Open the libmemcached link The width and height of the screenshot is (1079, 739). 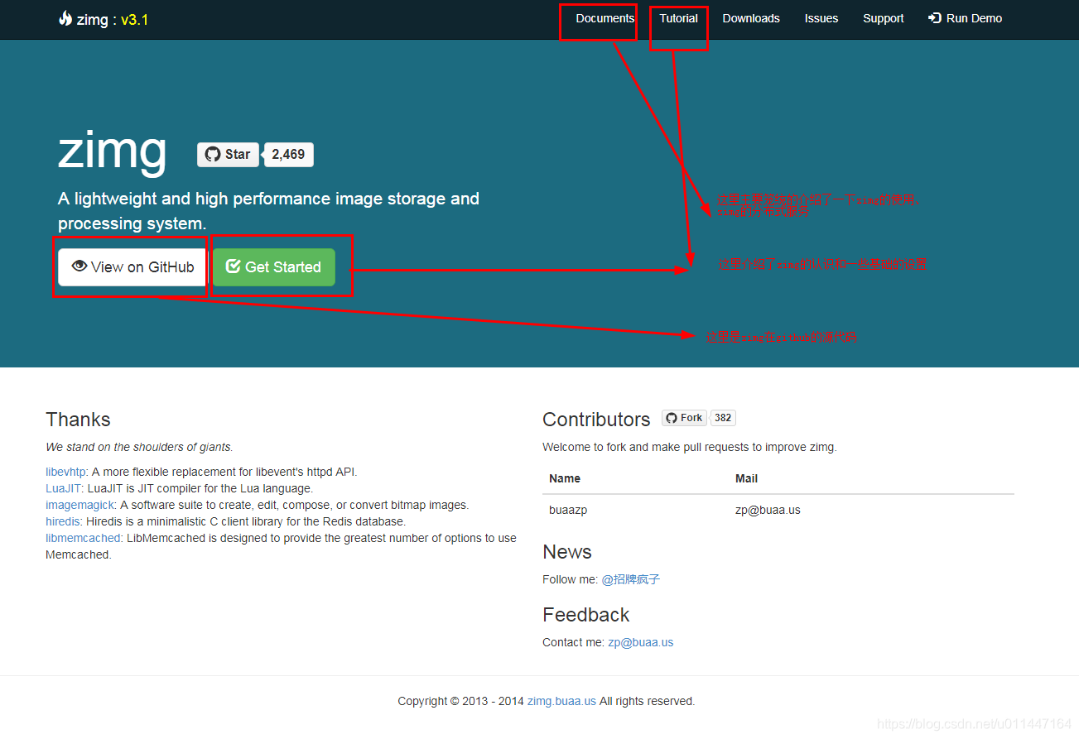point(84,538)
